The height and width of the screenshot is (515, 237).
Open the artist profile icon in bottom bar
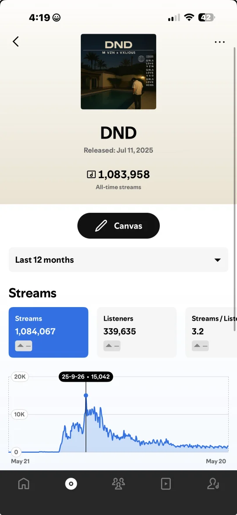pyautogui.click(x=213, y=483)
